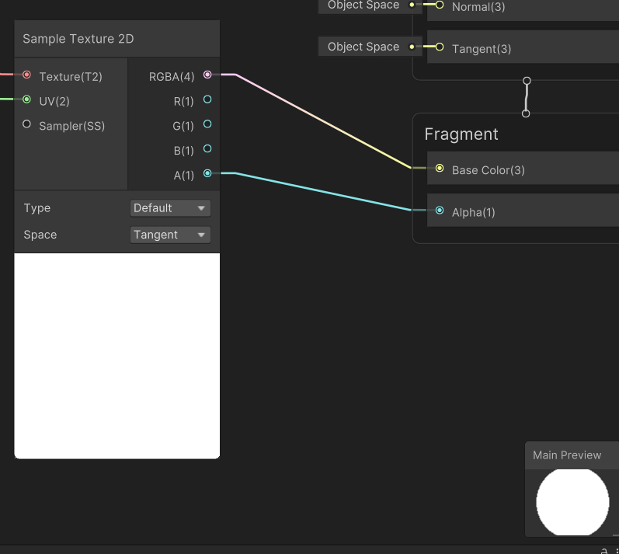
Task: Click the Main Preview panel header
Action: point(572,455)
